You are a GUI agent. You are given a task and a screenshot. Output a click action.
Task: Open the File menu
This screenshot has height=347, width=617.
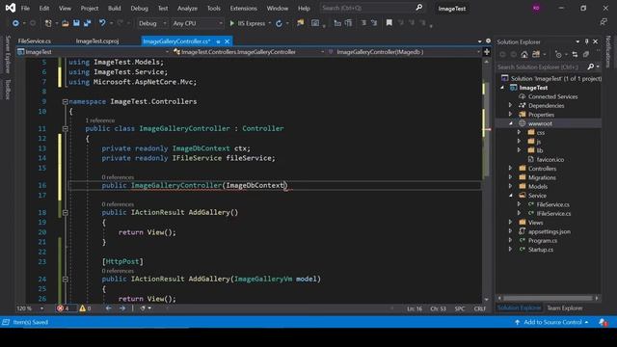tap(25, 8)
